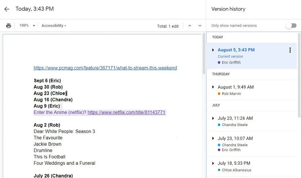Click the Total: 1 edit label
The width and height of the screenshot is (302, 178).
pyautogui.click(x=168, y=26)
